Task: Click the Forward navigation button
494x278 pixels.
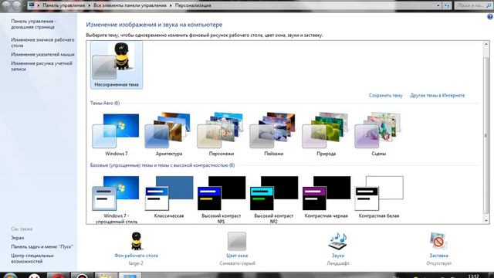Action: 17,5
